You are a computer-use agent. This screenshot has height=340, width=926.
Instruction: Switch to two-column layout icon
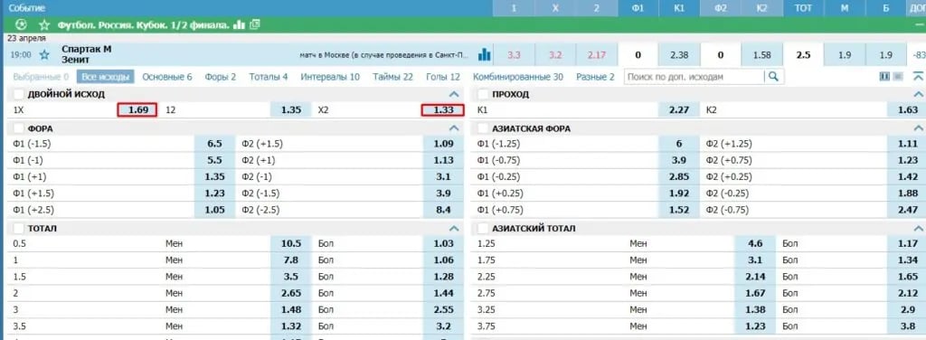click(x=884, y=77)
